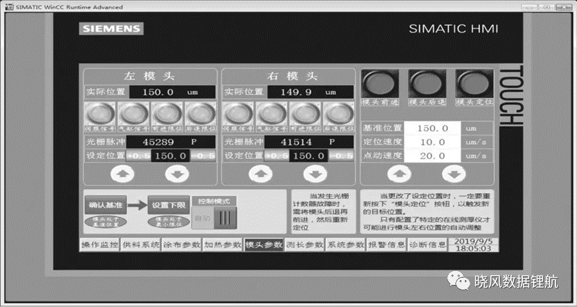Open the 系统参数 tab
The width and height of the screenshot is (577, 307).
coord(345,245)
